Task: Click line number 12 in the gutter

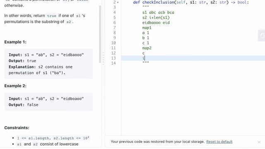Action: 113,53
